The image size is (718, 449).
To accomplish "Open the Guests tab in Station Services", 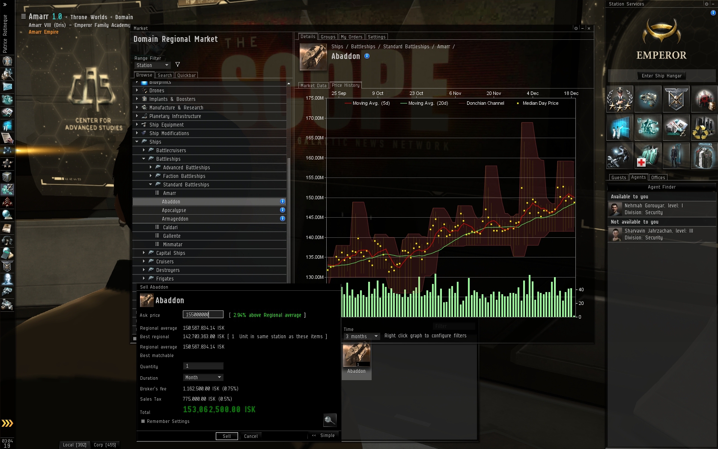I will pos(619,177).
